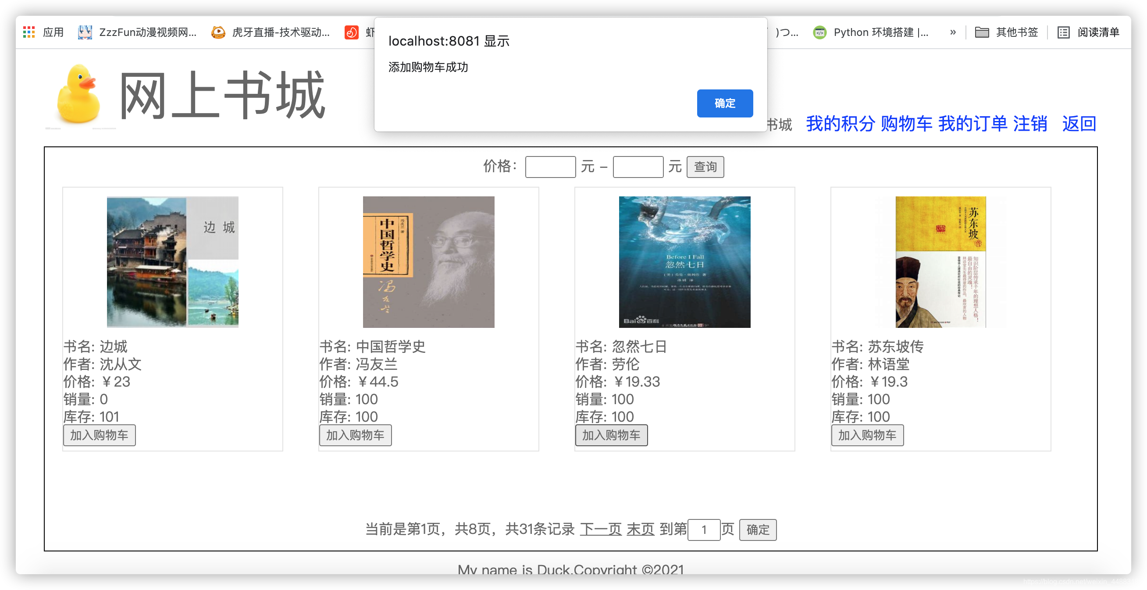This screenshot has height=590, width=1147.
Task: Click the 苏东坡传 book cover
Action: [x=940, y=262]
